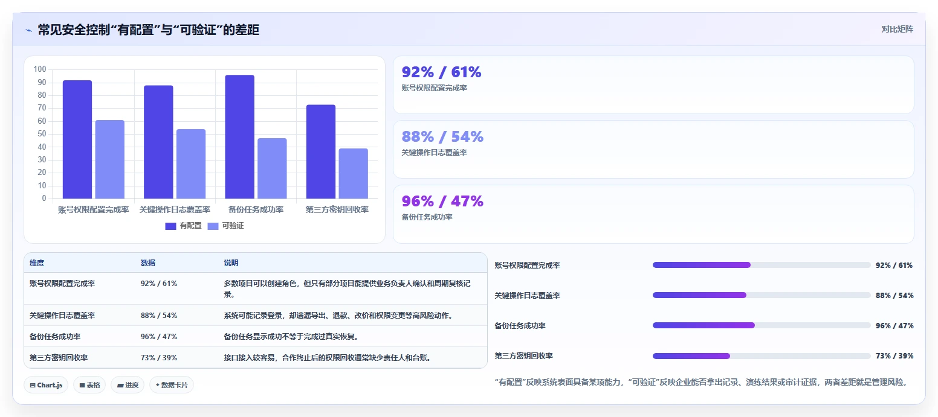This screenshot has height=417, width=938.
Task: Click the 表格 chip below the table
Action: [x=89, y=385]
